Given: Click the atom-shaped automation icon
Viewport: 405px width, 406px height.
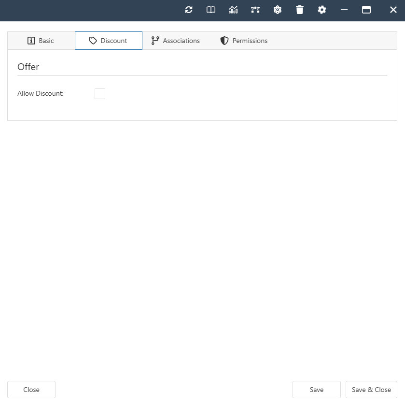Looking at the screenshot, I should point(278,10).
